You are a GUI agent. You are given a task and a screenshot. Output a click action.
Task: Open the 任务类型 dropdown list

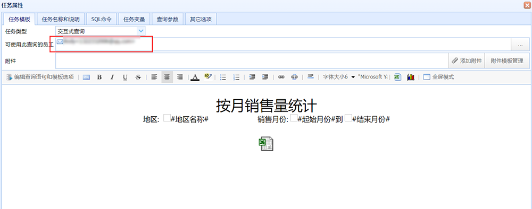[141, 31]
